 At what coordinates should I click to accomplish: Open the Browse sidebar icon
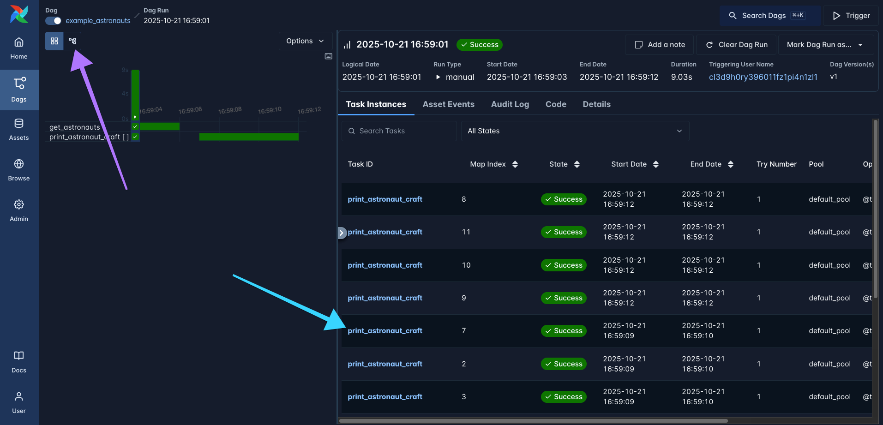pyautogui.click(x=19, y=169)
